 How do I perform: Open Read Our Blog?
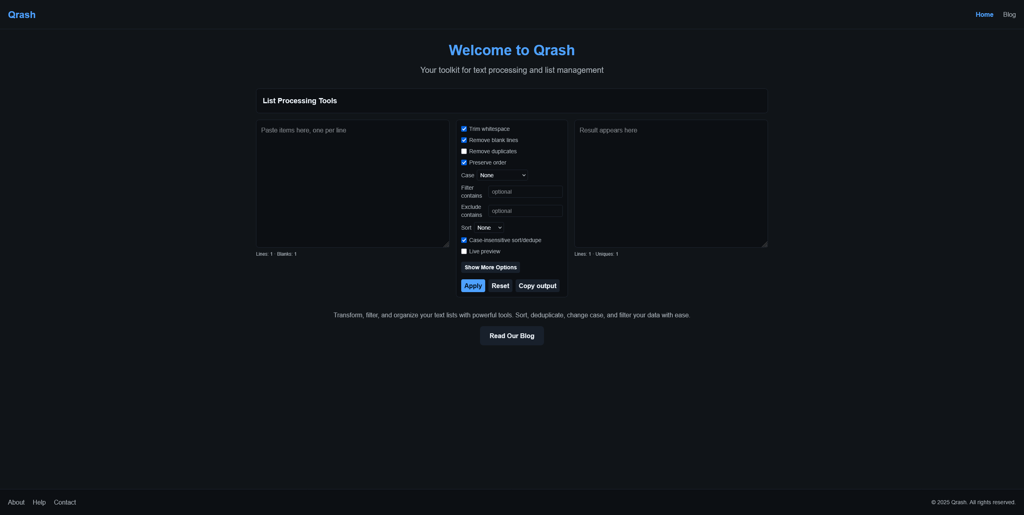(512, 336)
